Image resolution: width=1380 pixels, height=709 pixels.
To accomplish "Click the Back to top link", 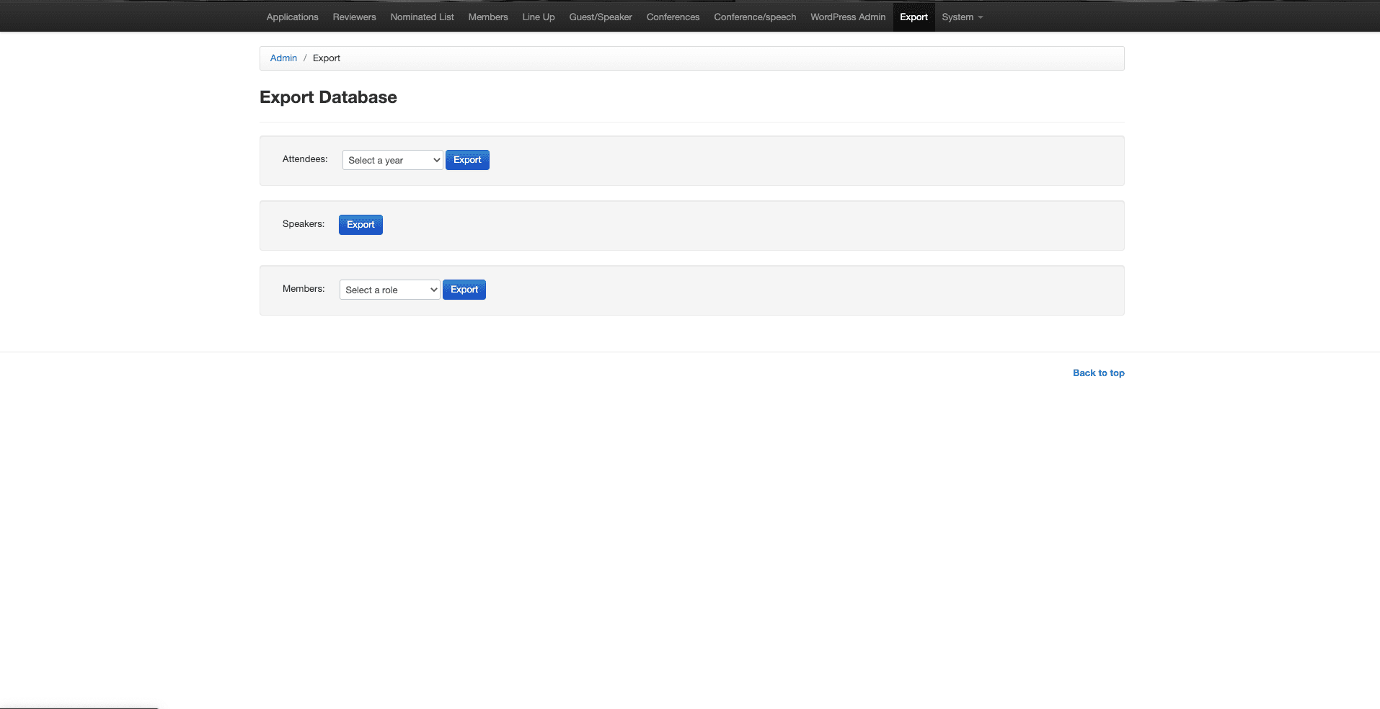I will [x=1099, y=373].
